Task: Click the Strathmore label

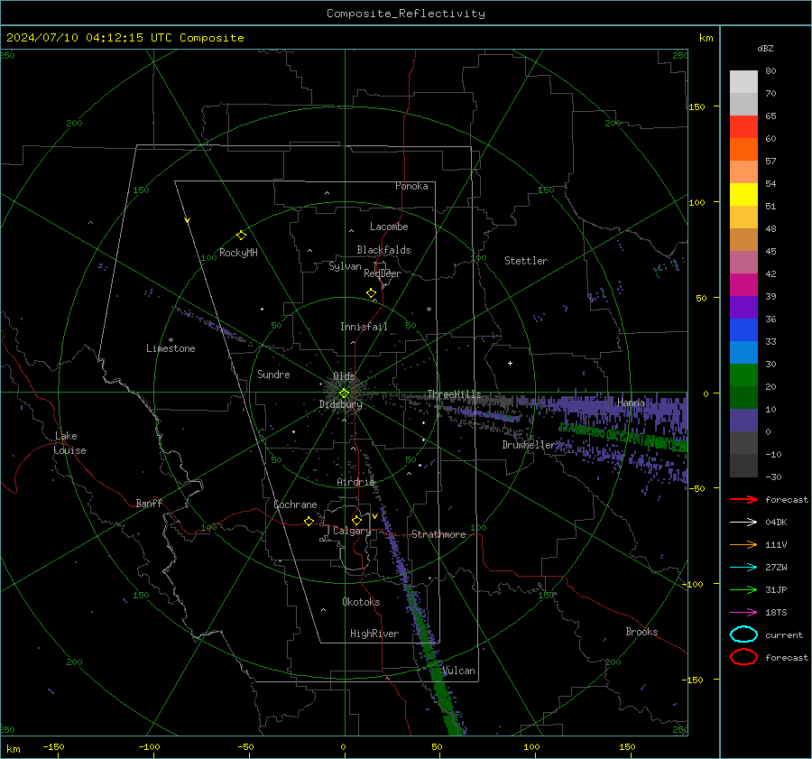Action: coord(438,534)
